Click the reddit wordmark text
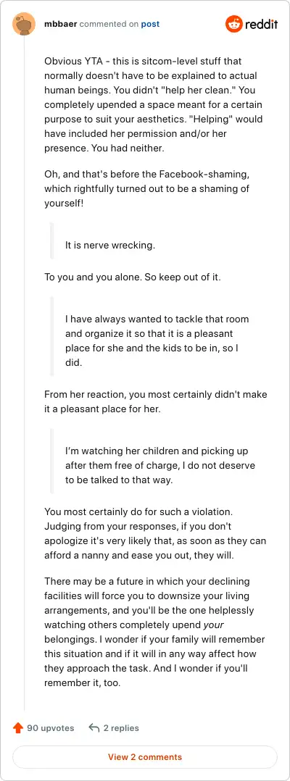 [261, 24]
